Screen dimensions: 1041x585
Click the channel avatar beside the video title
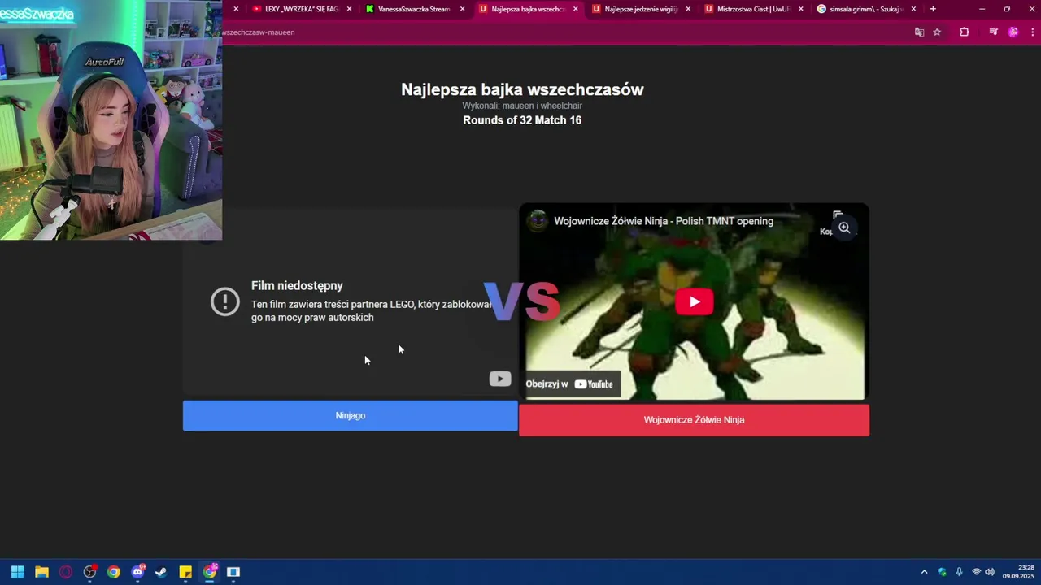click(538, 221)
